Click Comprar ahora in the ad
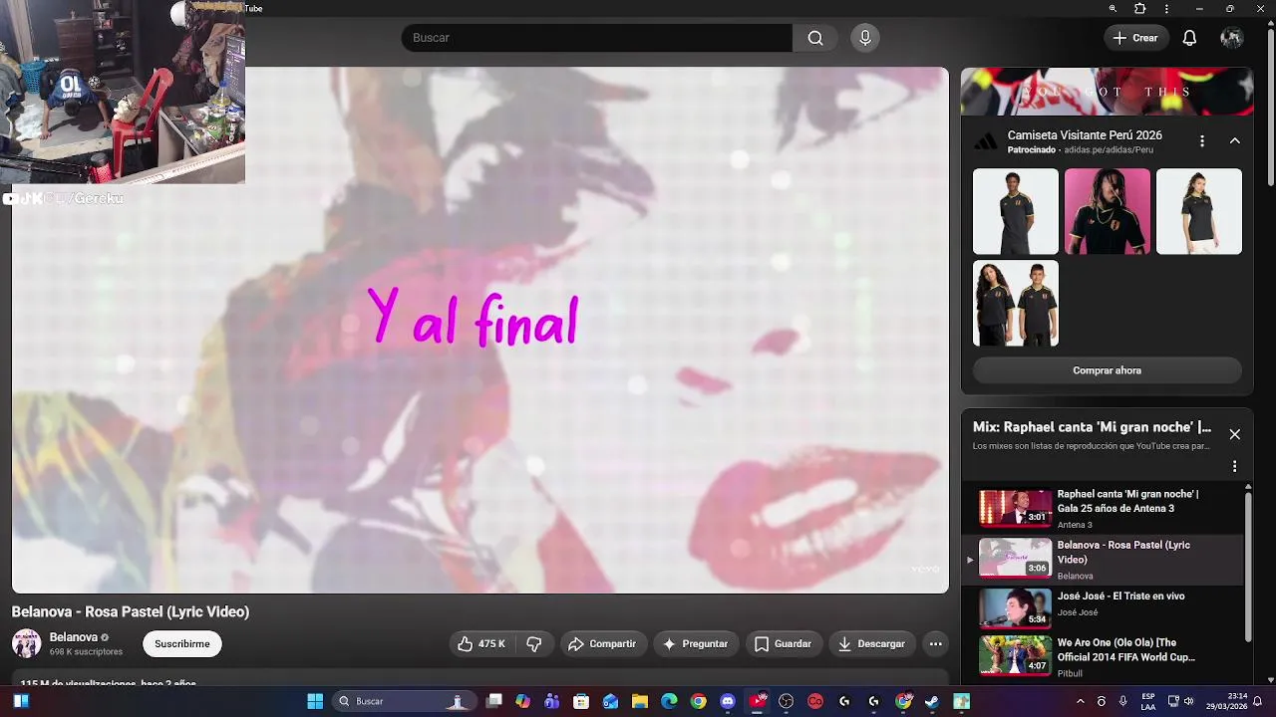 coord(1108,370)
